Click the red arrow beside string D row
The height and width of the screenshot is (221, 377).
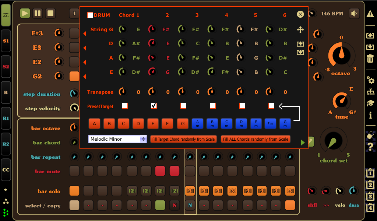point(85,48)
